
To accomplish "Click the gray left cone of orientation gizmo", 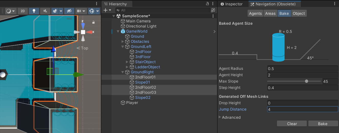I will (77, 32).
